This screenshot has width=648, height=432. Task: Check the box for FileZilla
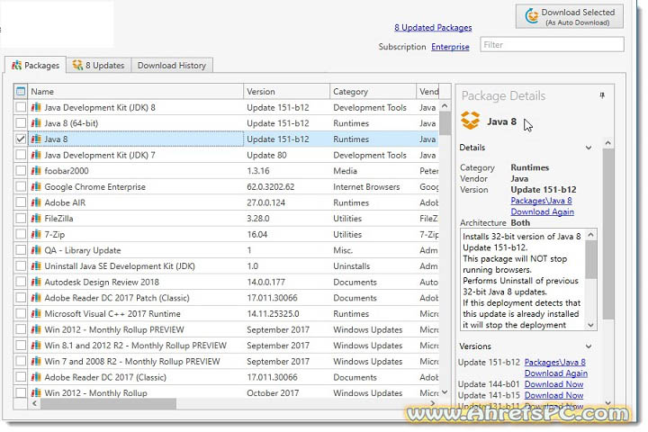point(20,218)
